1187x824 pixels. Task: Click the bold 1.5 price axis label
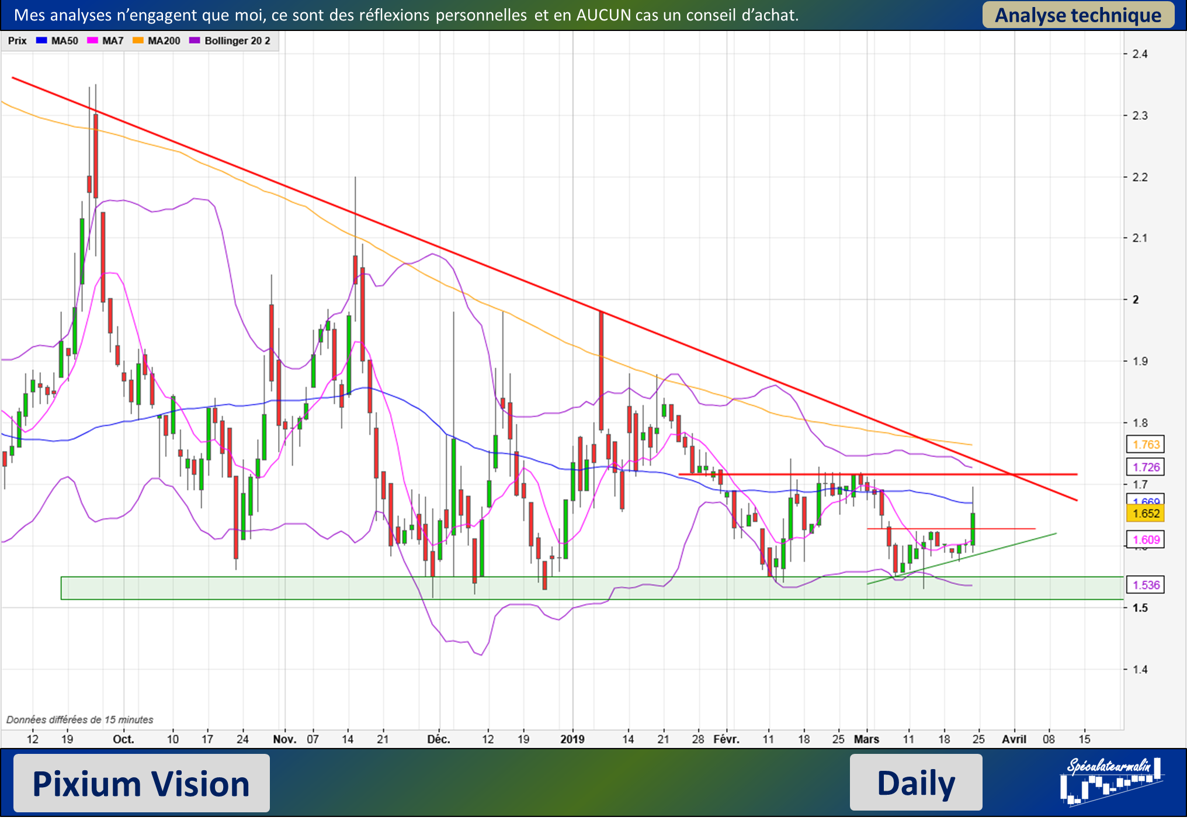point(1140,608)
